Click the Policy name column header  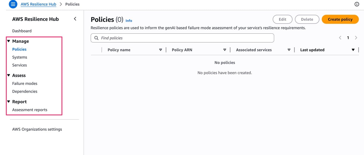[119, 50]
